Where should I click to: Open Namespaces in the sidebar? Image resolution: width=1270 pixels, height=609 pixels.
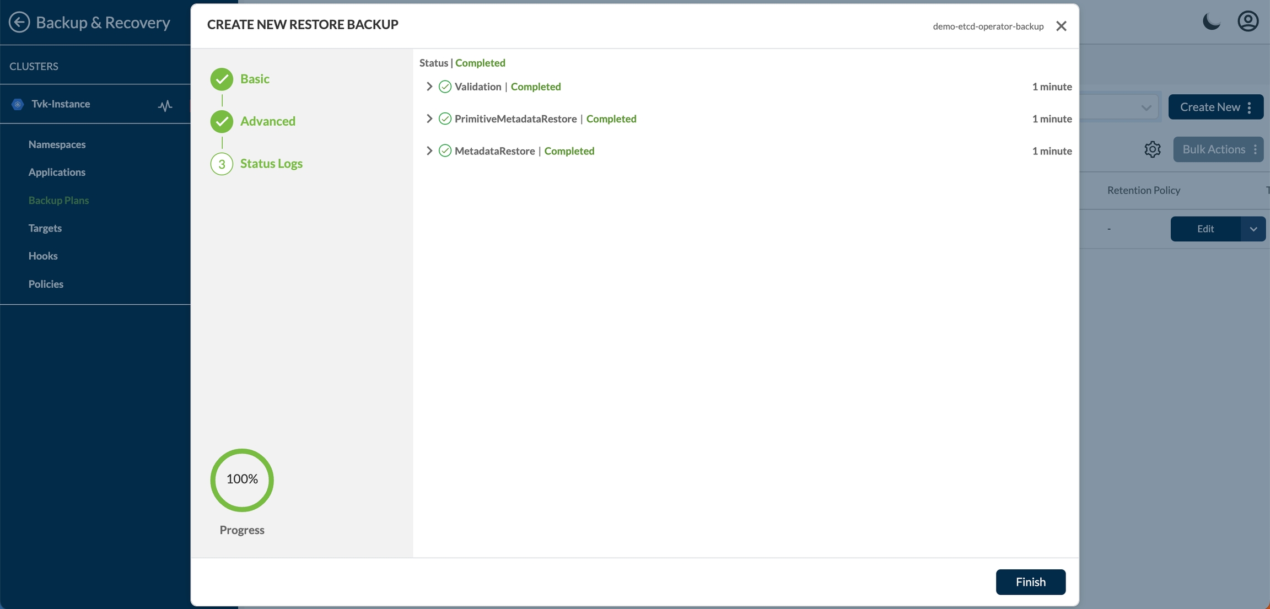coord(57,144)
